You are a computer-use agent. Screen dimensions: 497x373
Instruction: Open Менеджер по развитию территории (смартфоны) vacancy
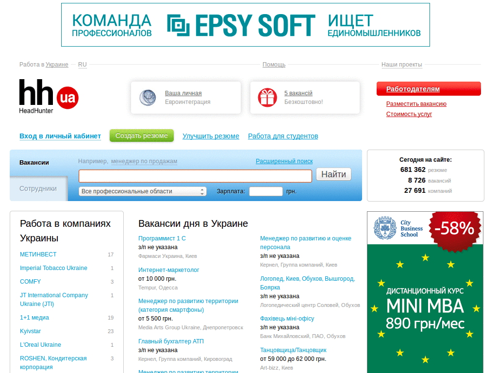click(x=188, y=305)
